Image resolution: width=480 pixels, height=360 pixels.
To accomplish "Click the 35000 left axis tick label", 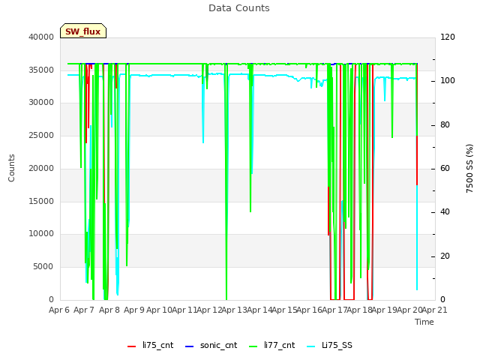I will coord(41,70).
